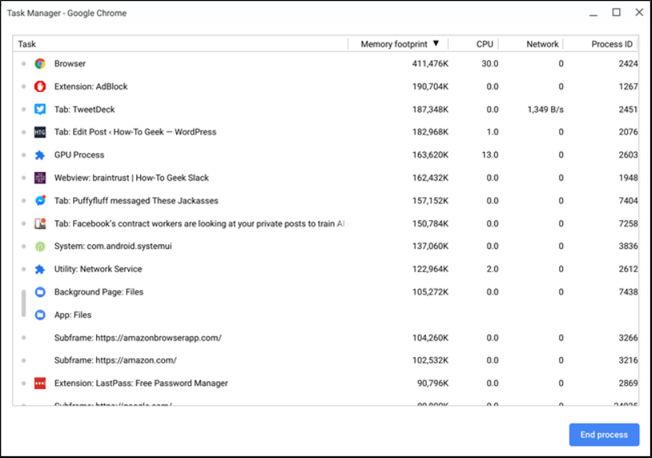Click process ID 3216
The image size is (652, 458).
pyautogui.click(x=628, y=360)
